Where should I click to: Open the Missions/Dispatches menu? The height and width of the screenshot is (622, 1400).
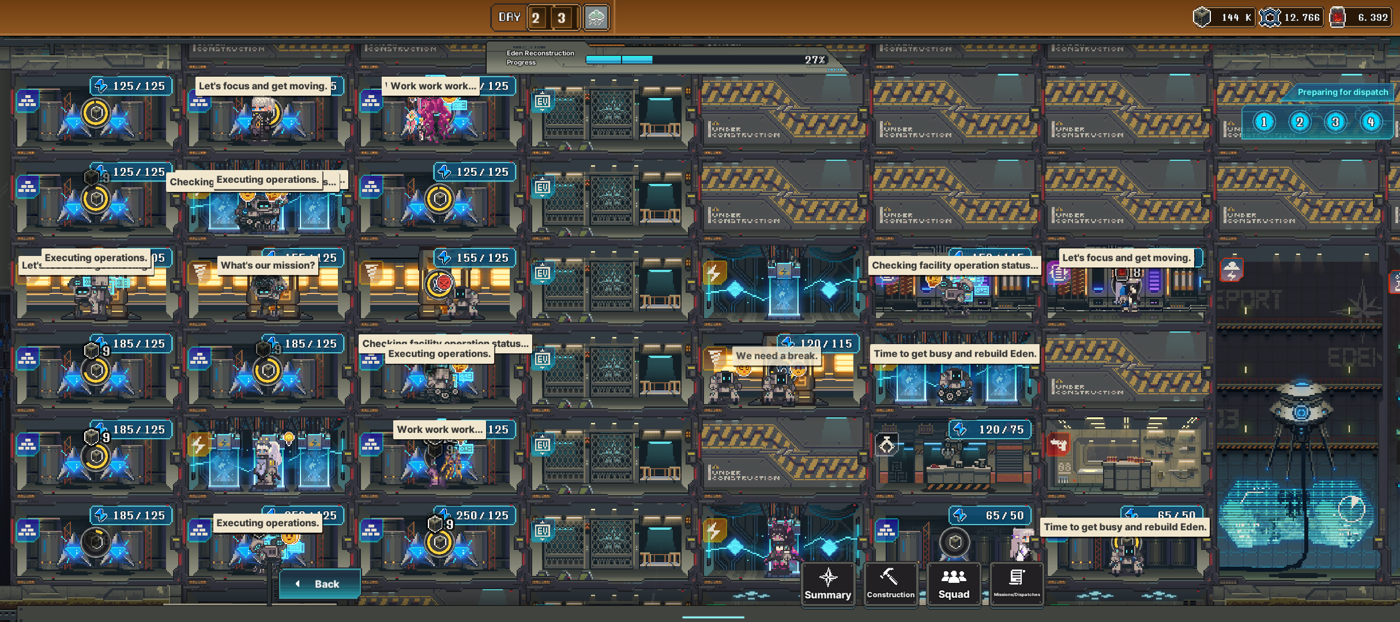point(1017,584)
